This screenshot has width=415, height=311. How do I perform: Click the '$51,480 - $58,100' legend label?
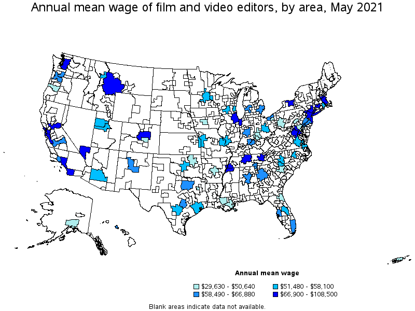[307, 287]
